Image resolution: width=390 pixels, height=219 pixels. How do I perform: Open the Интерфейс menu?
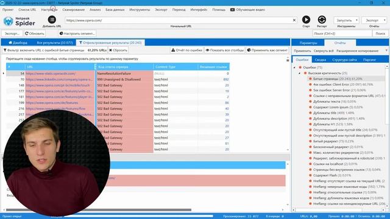199,10
